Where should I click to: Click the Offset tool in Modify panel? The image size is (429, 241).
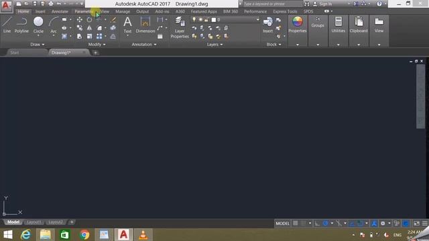[113, 36]
